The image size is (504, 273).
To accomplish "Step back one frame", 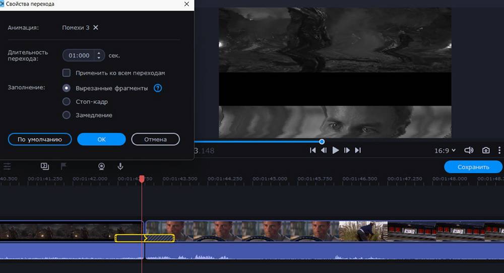I will 324,150.
